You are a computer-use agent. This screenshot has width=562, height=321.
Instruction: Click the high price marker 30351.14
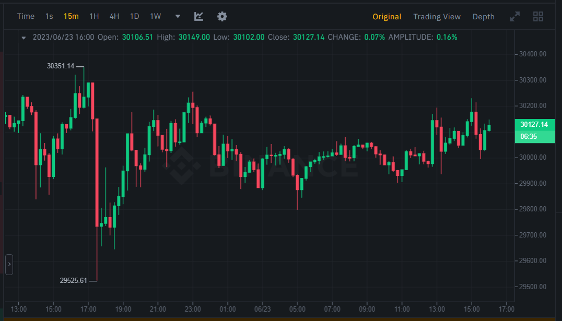(x=61, y=66)
